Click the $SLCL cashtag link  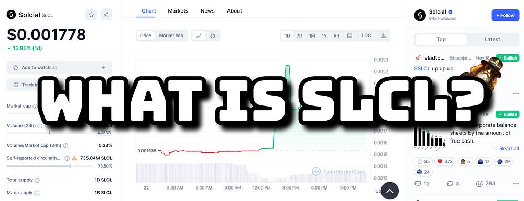tap(422, 68)
